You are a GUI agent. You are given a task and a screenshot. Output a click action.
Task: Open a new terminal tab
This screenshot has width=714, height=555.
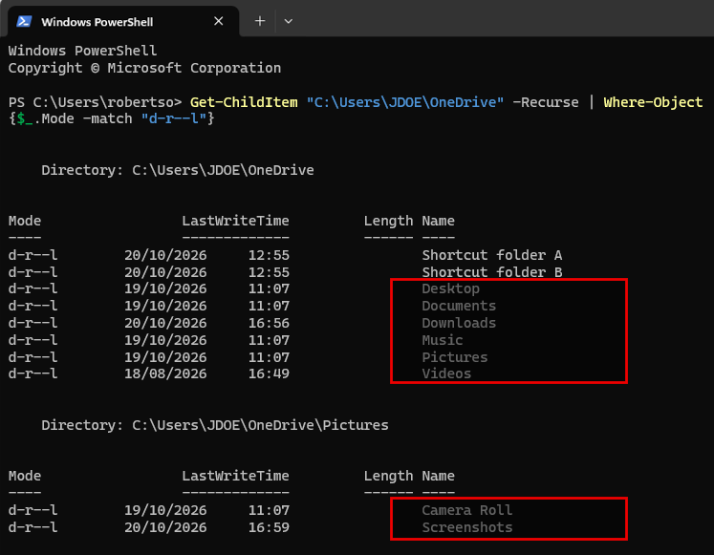(x=260, y=21)
